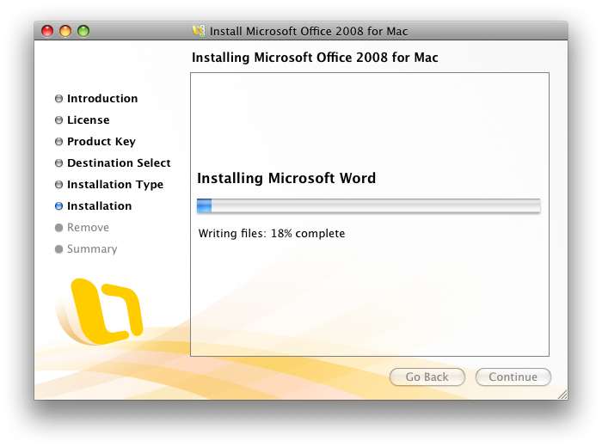Screen dimensions: 602x447
Task: Select the Summary step label
Action: click(x=92, y=249)
